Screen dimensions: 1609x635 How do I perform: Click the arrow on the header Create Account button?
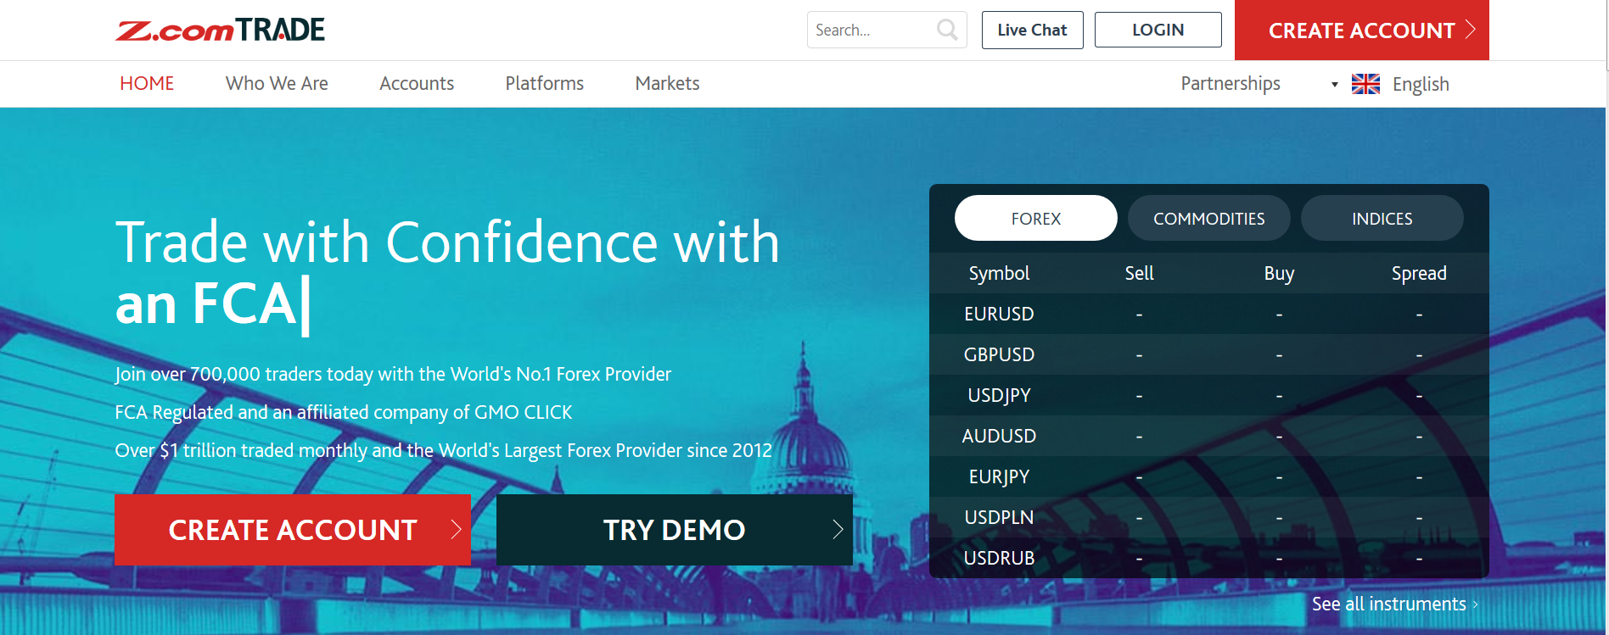(x=1471, y=30)
